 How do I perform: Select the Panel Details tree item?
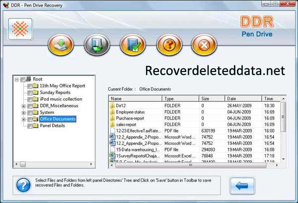pyautogui.click(x=52, y=126)
